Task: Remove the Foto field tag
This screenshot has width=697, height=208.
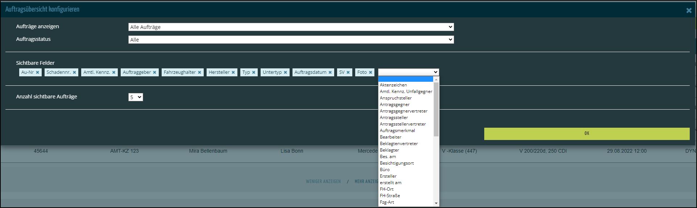Action: click(370, 72)
